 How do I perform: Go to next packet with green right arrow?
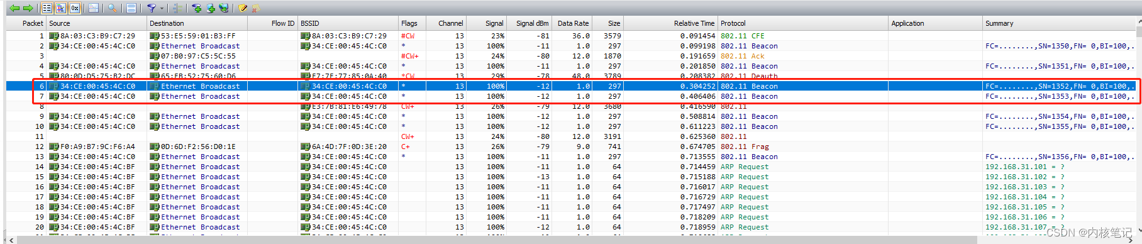pyautogui.click(x=28, y=8)
